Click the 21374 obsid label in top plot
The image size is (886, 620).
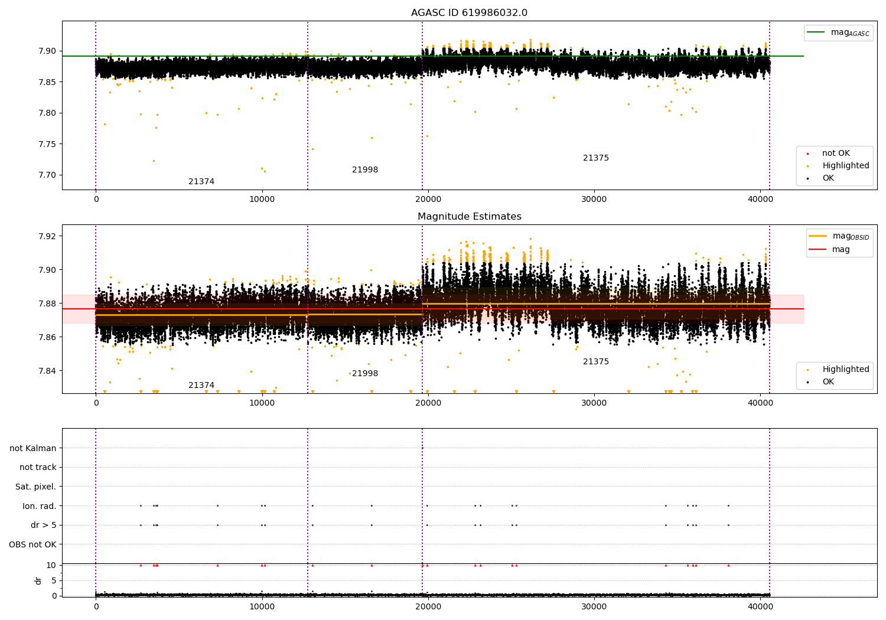(x=201, y=182)
